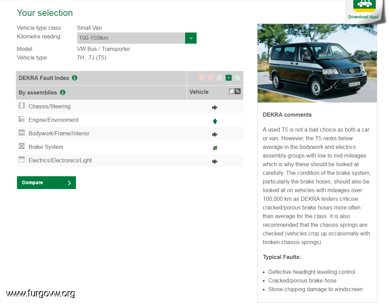Select the single-minus fault index rating

pyautogui.click(x=211, y=78)
